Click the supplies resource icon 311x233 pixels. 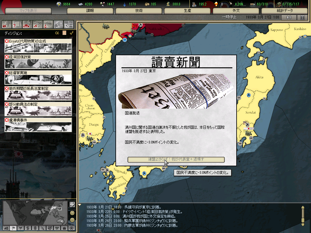[147, 4]
